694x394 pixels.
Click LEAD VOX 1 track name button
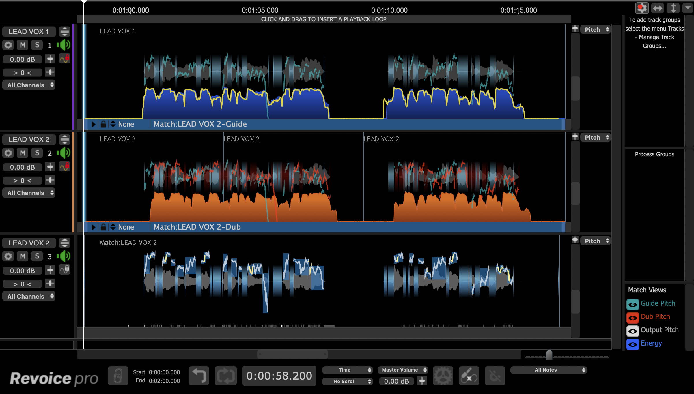pos(29,31)
